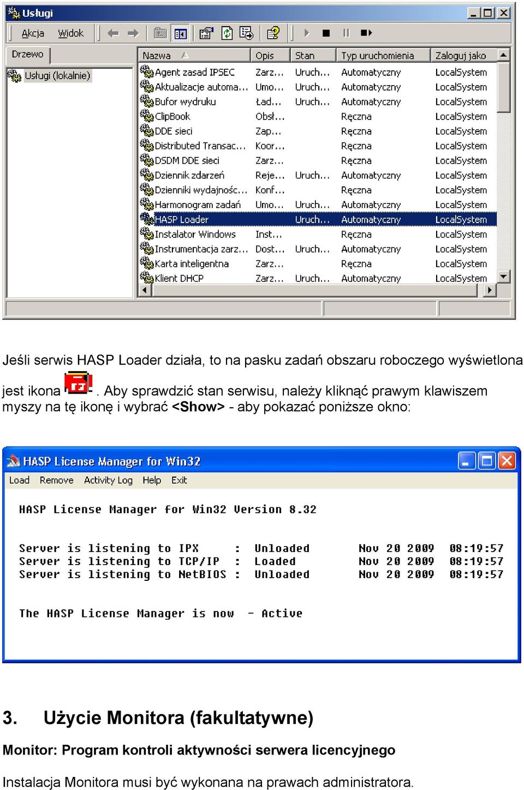Click the Restart service icon
Screen dimensions: 524x790
(366, 33)
